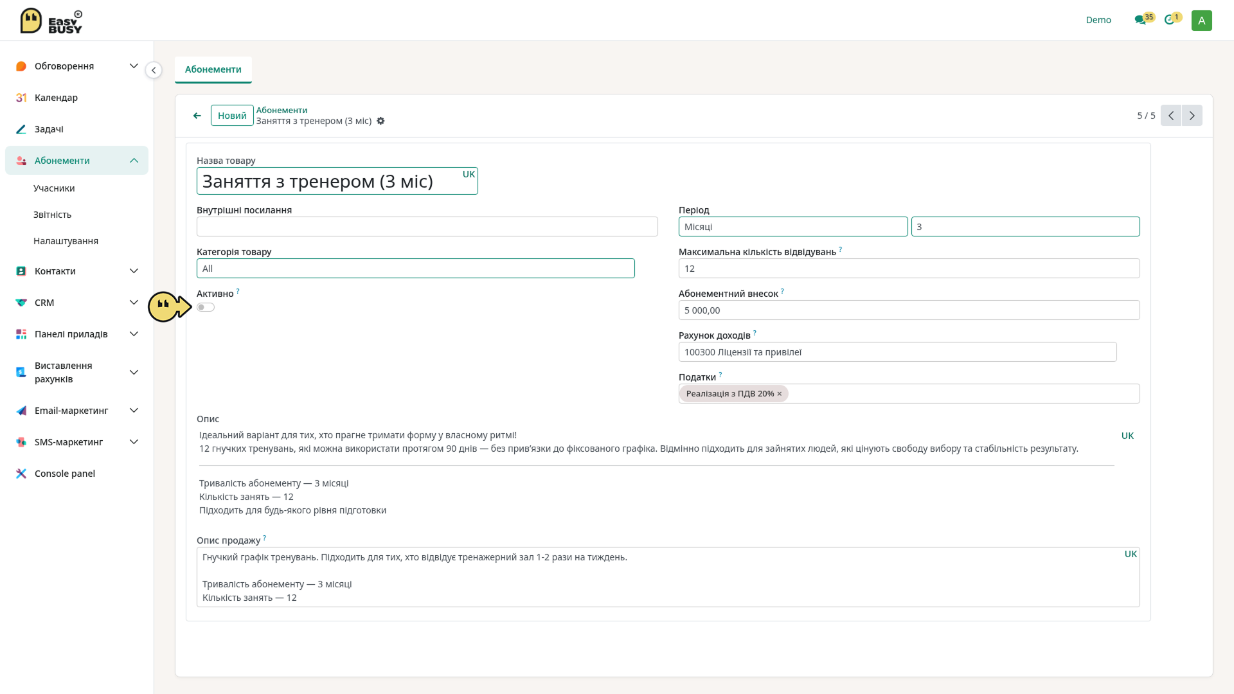Viewport: 1234px width, 694px height.
Task: Show help tooltip for Абонементний внесок
Action: (782, 291)
